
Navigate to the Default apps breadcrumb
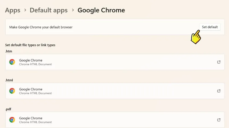pyautogui.click(x=49, y=10)
